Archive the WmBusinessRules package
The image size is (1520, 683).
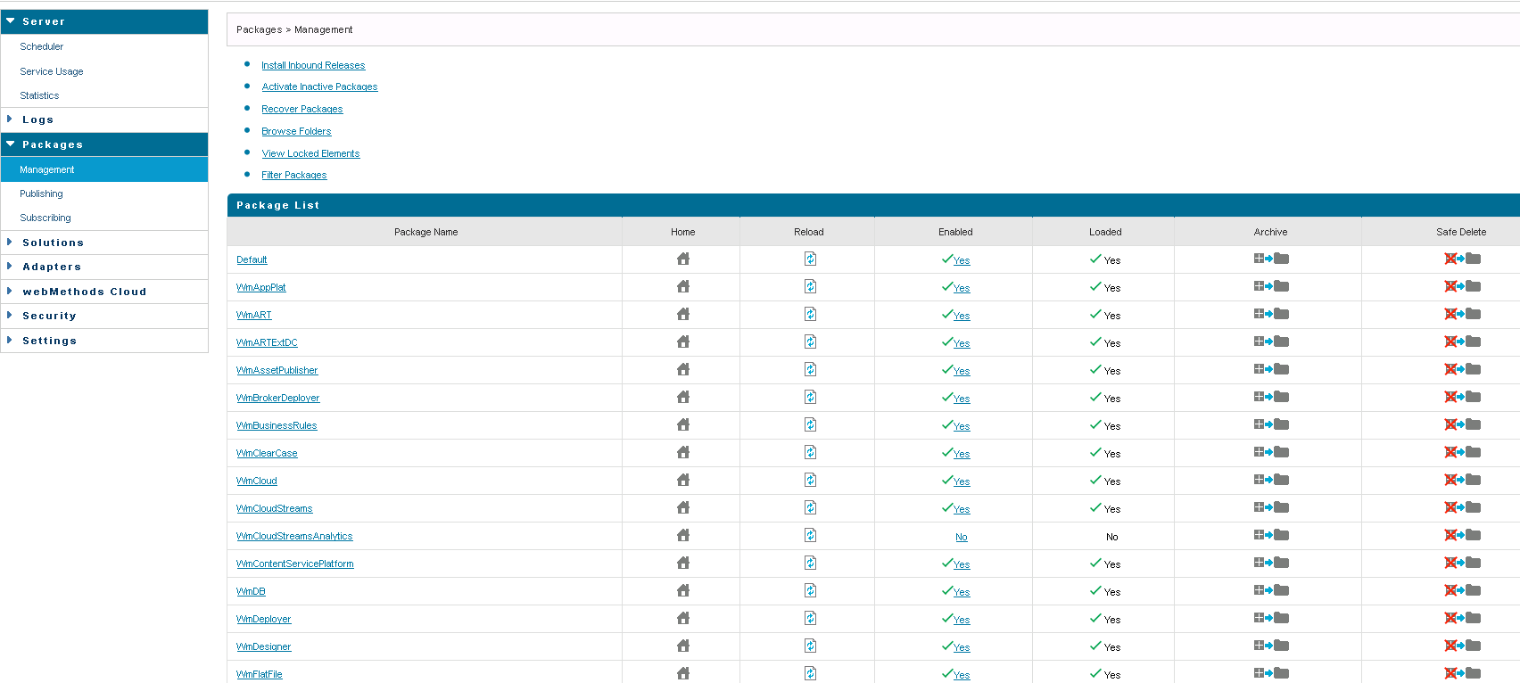(1271, 424)
